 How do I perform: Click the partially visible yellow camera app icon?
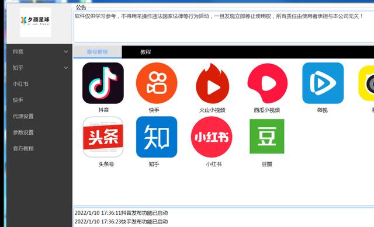tap(366, 83)
